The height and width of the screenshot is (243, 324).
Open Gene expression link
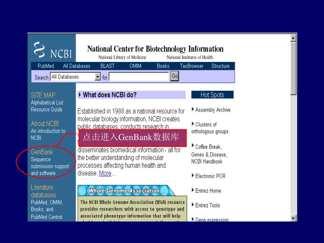click(x=212, y=220)
